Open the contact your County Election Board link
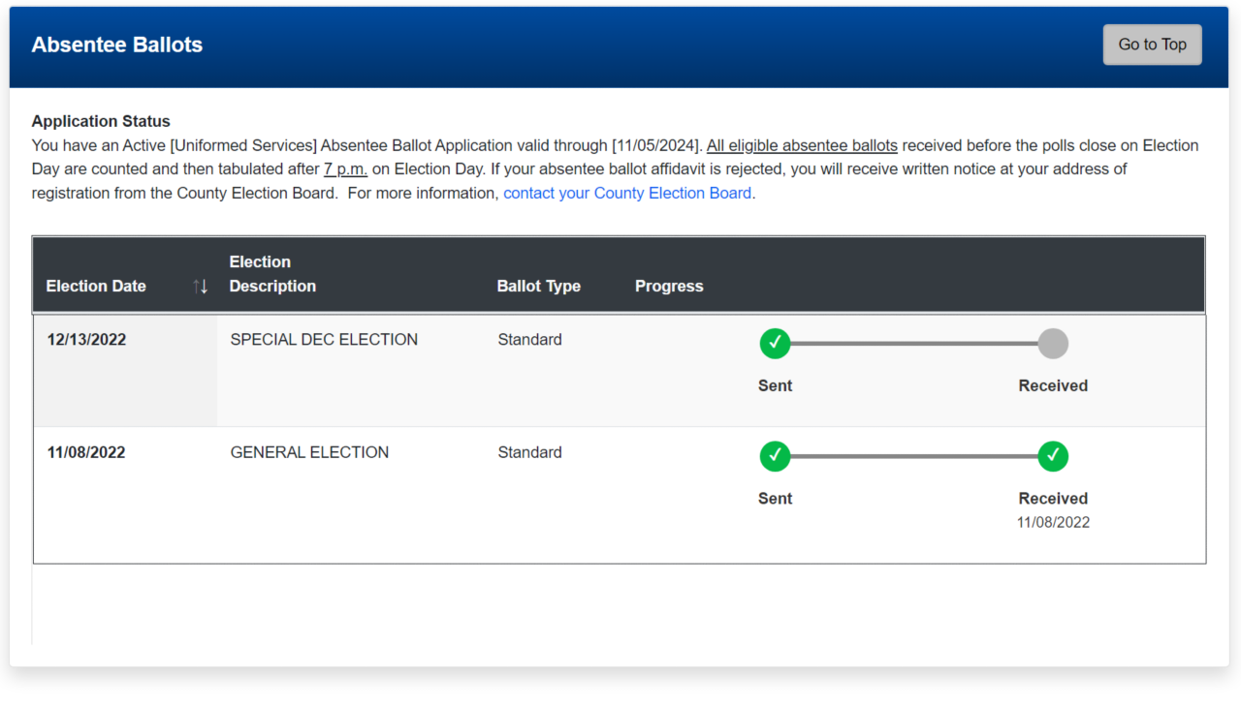1241x704 pixels. pos(627,193)
